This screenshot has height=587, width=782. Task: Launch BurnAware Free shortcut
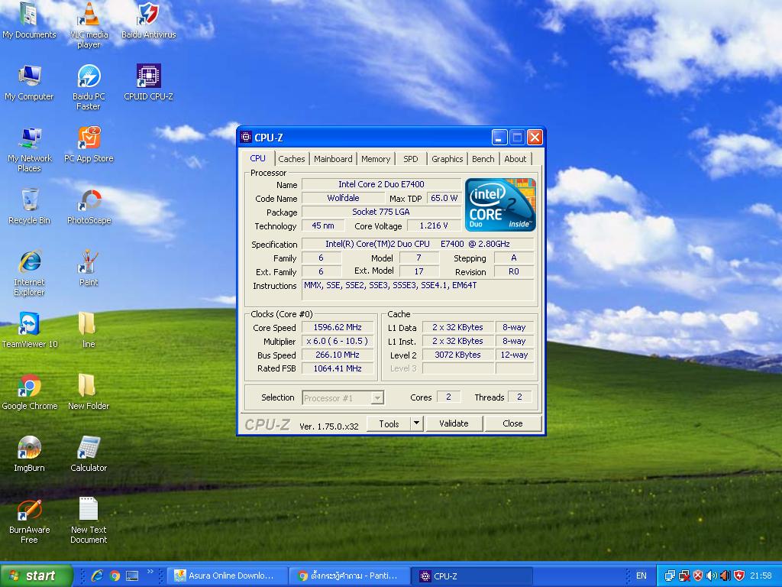(30, 520)
